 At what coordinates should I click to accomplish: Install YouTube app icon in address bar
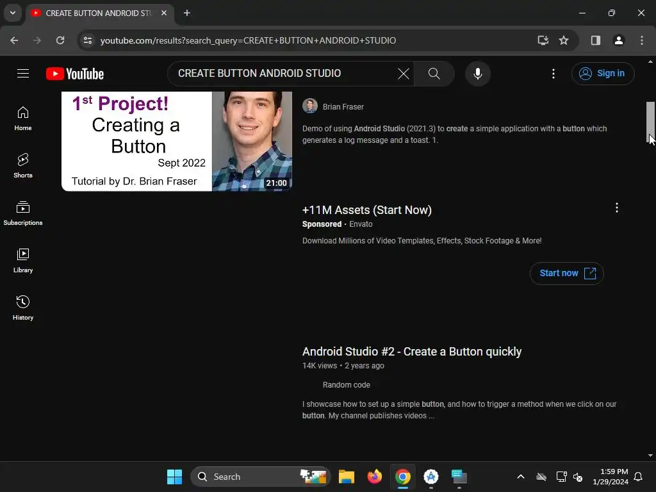point(543,40)
